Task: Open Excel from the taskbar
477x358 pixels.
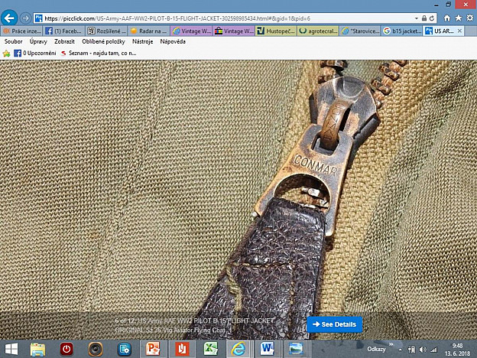Action: pos(211,349)
